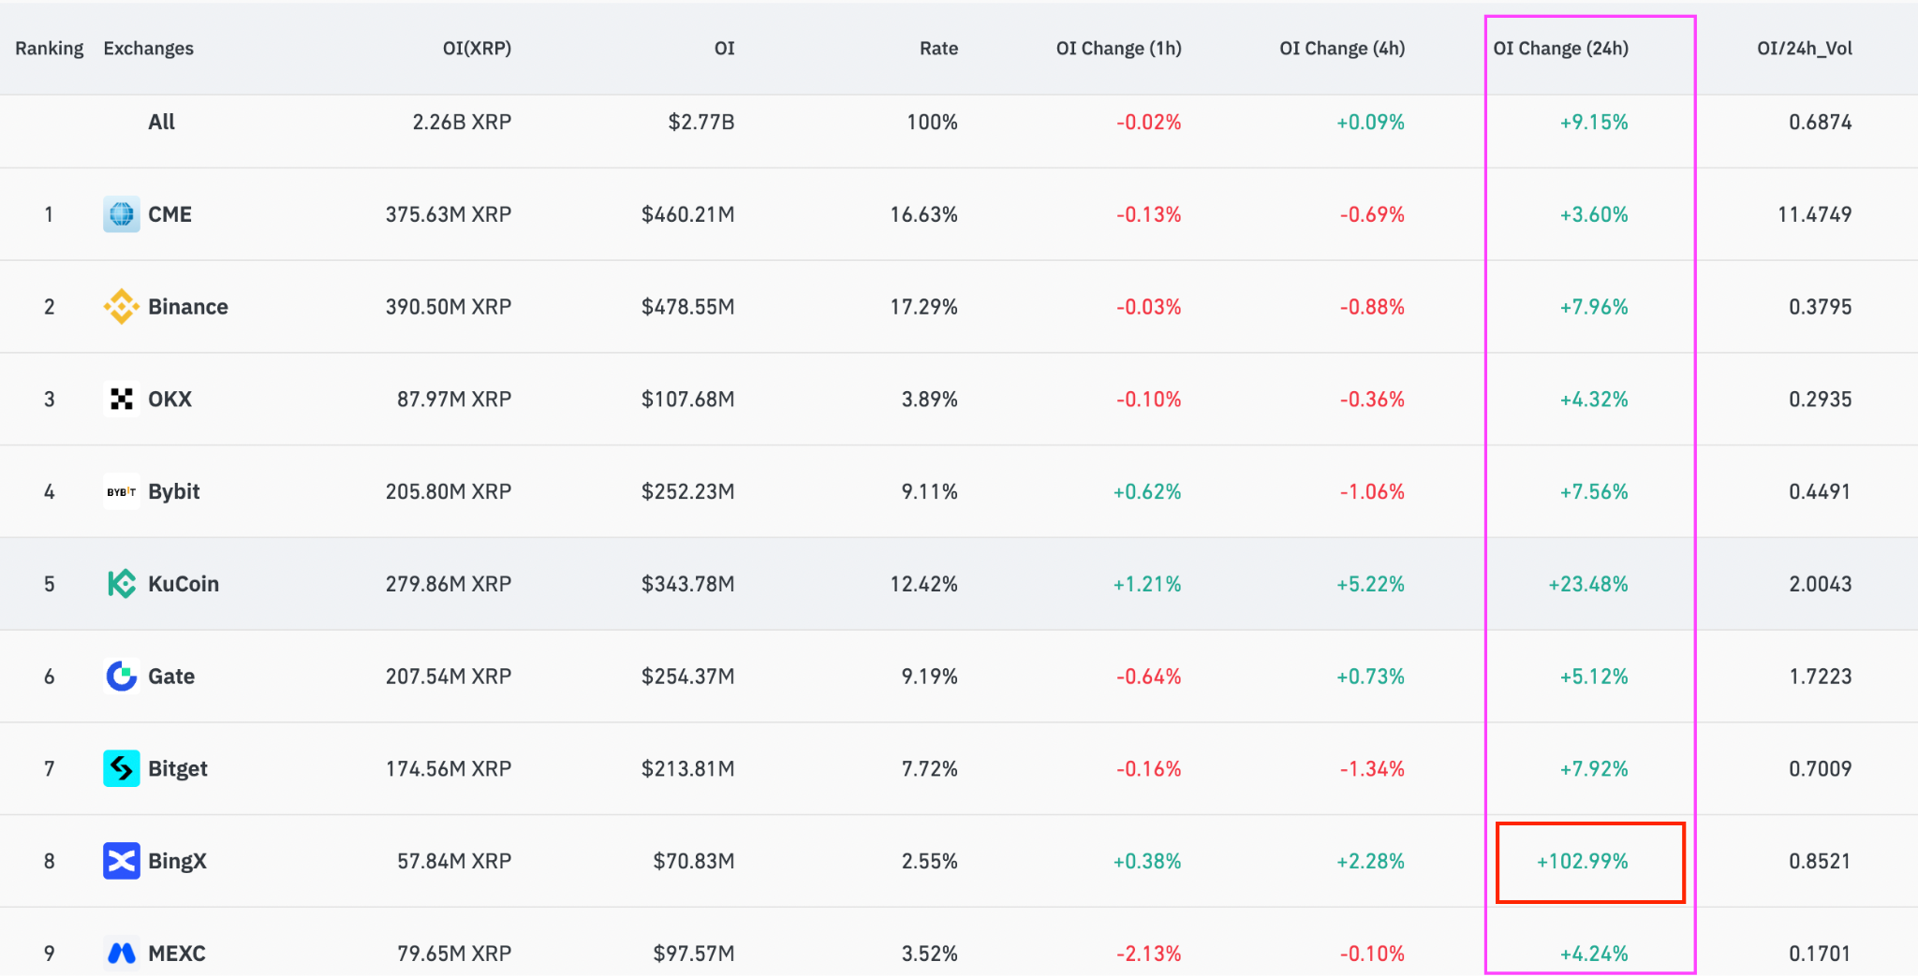Sort by the OI dollar column header

coord(724,49)
